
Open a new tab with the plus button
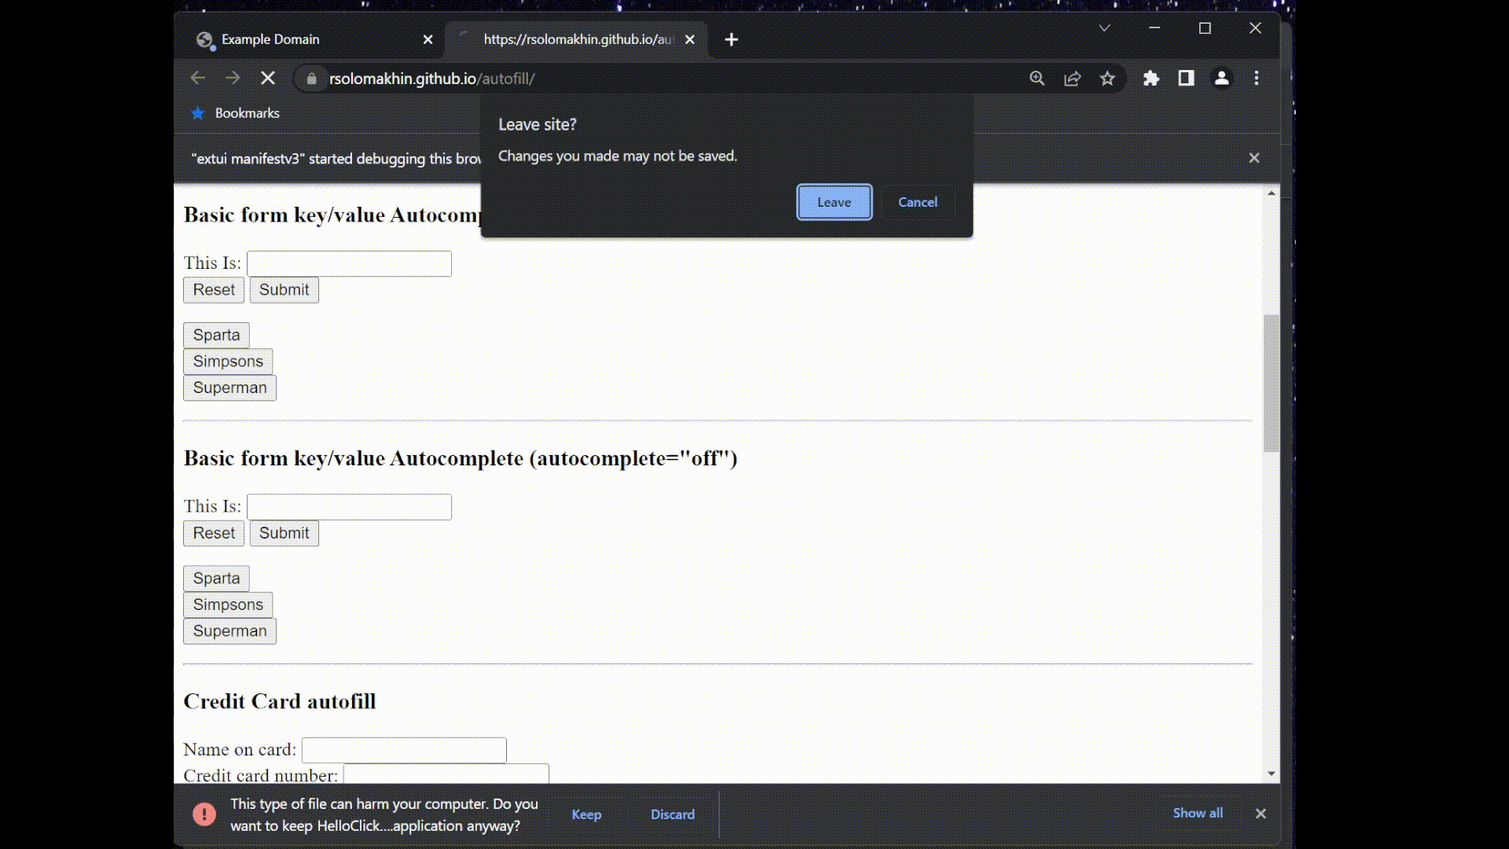731,39
